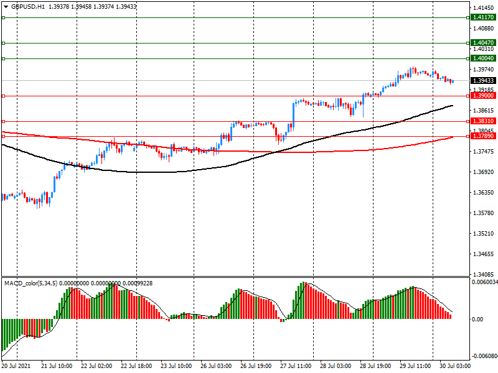This screenshot has width=498, height=373.
Task: Click the 20 Jul 2021 date label
Action: tap(16, 366)
